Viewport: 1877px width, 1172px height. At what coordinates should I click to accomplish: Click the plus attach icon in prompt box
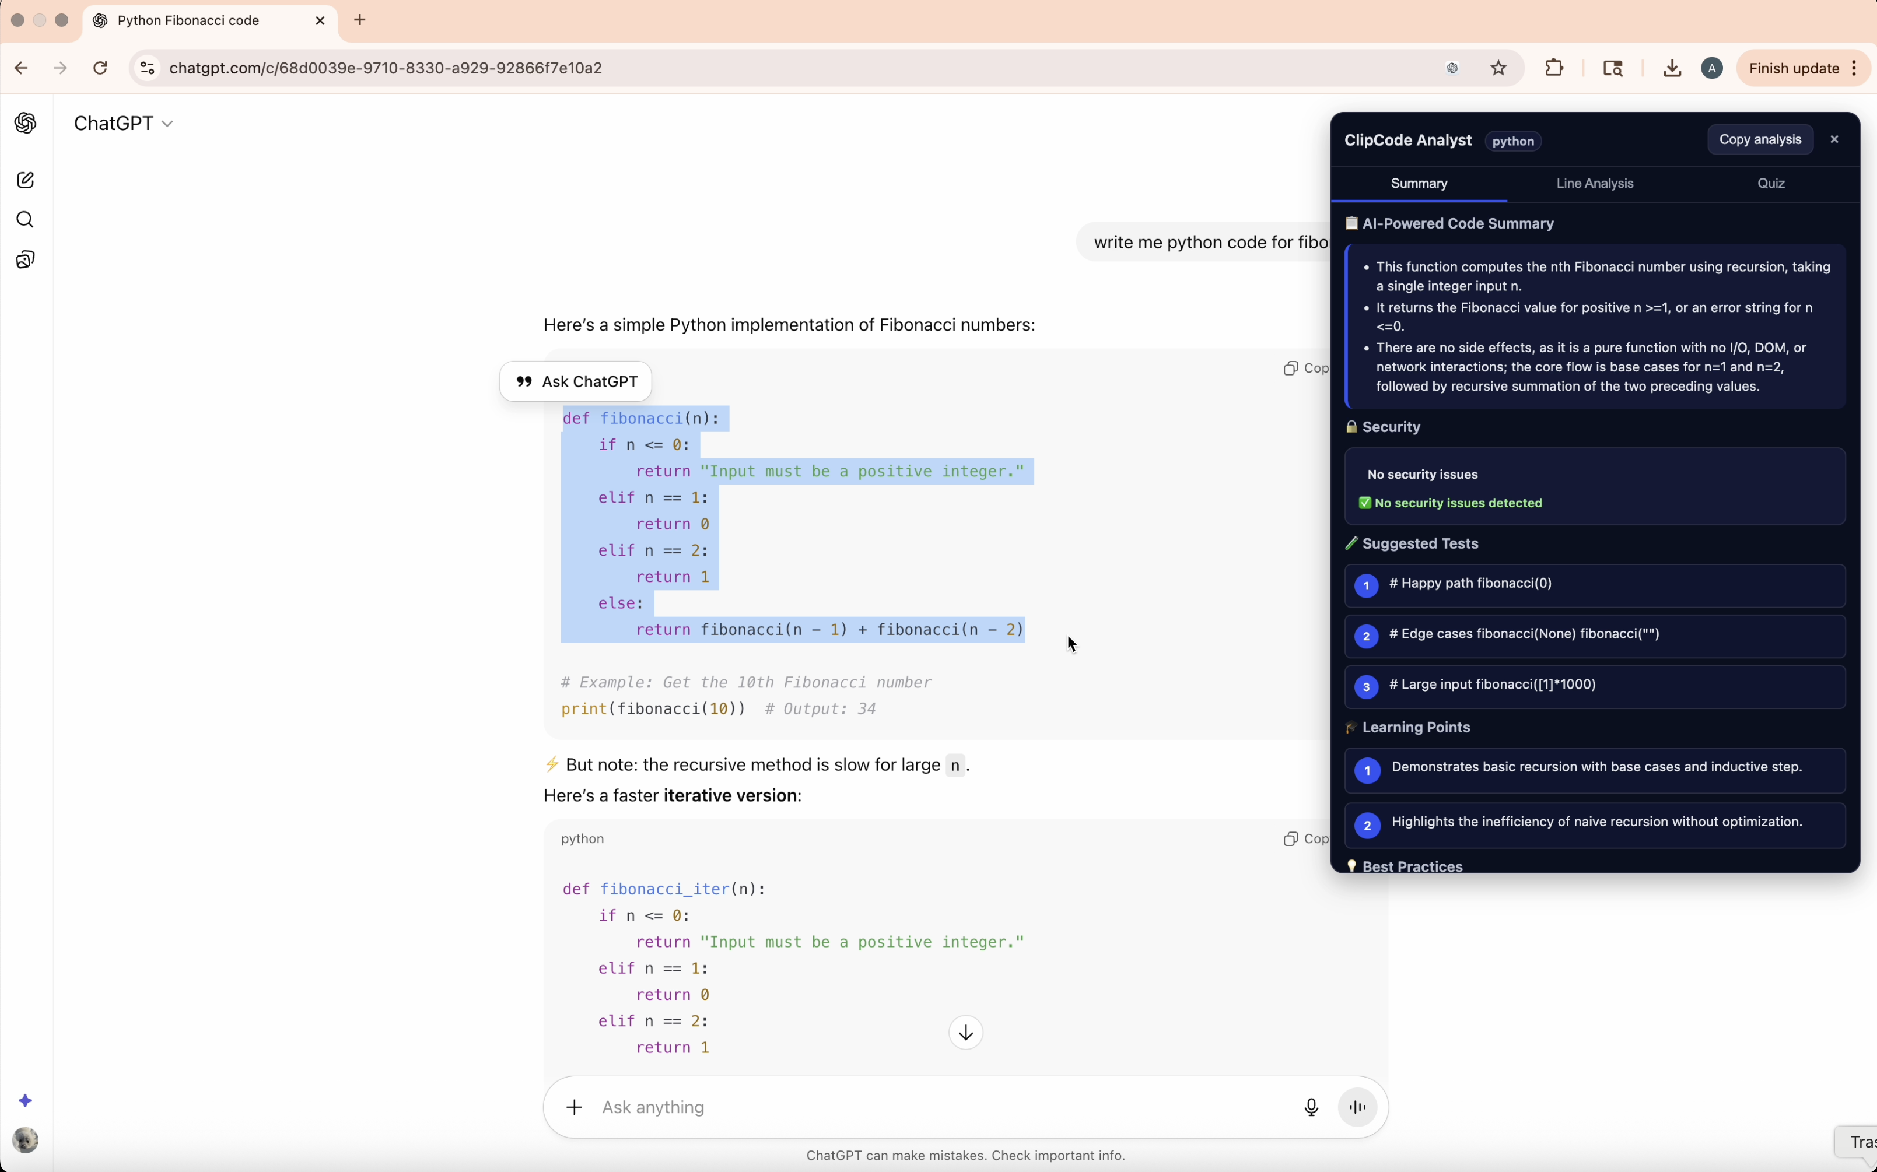tap(574, 1107)
